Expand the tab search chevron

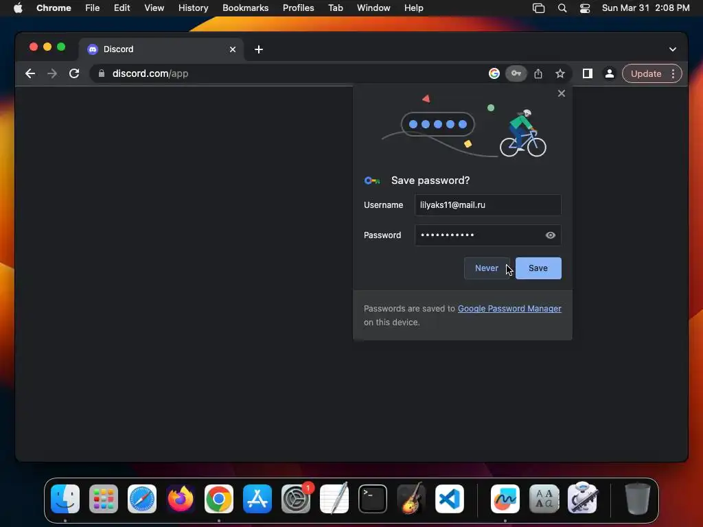click(x=673, y=49)
